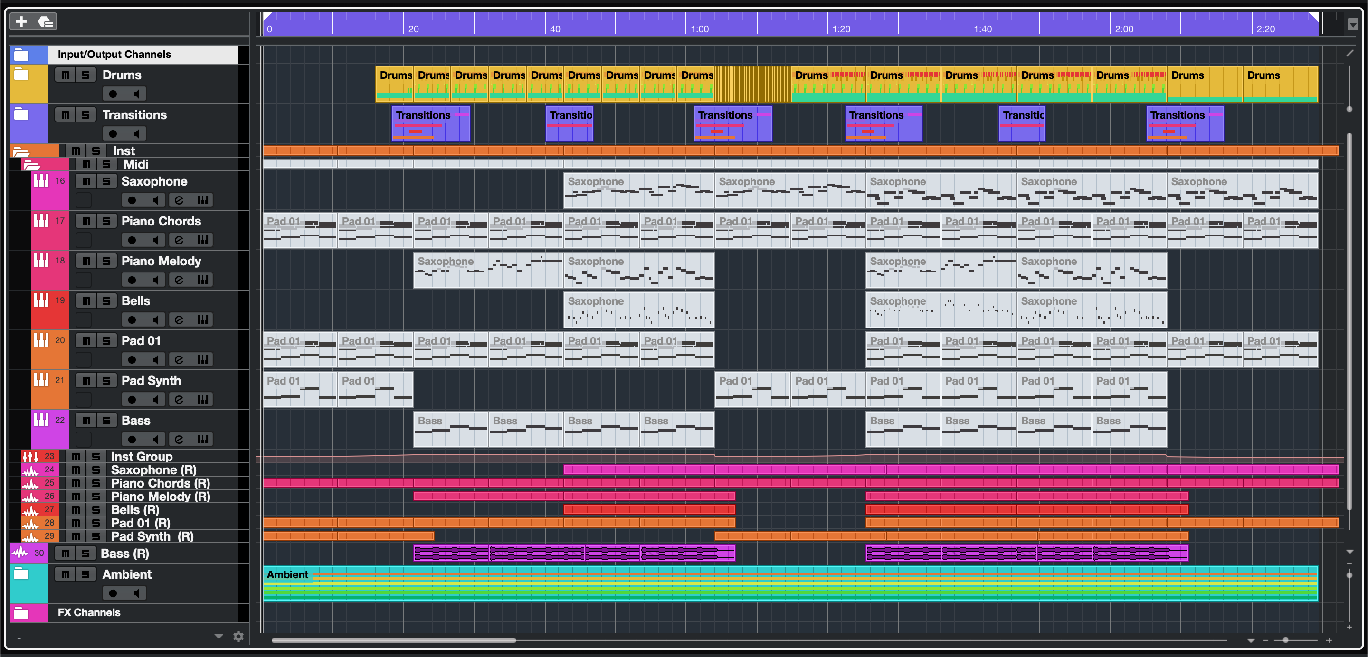Click the waveform icon of Bass (R) track
The image size is (1368, 657).
tap(20, 553)
